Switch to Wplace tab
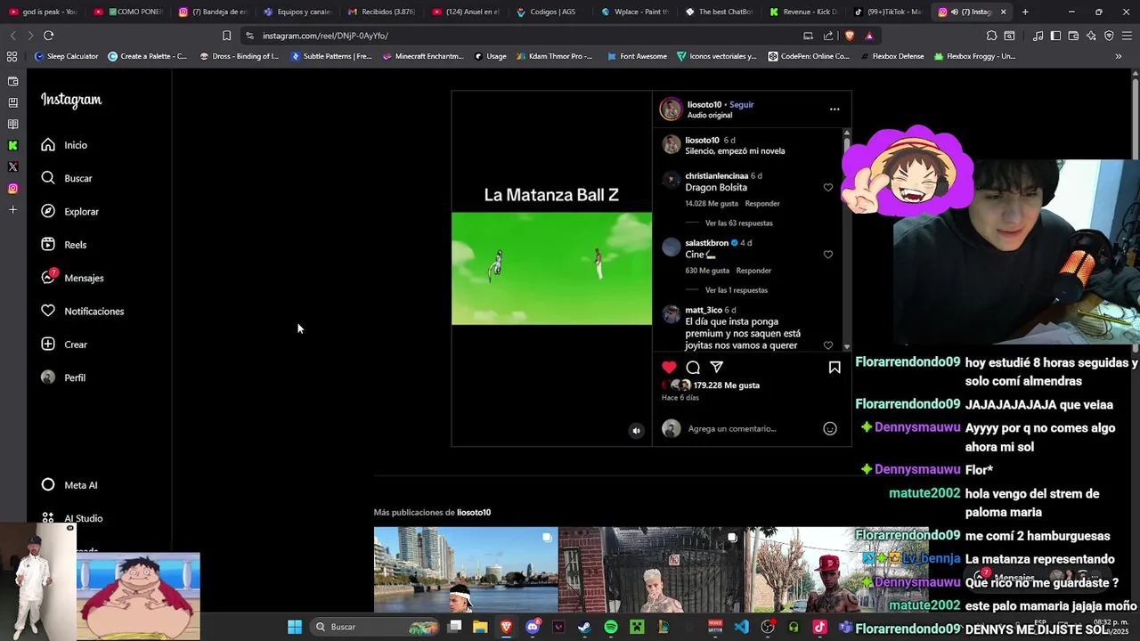Viewport: 1140px width, 641px height. [635, 12]
